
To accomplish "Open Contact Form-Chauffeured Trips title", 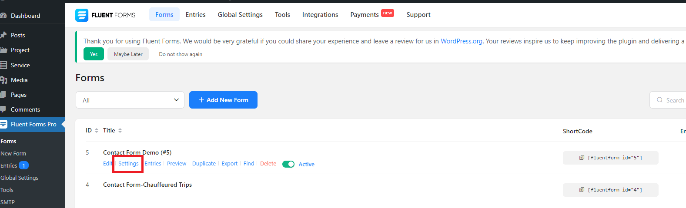I will coord(147,185).
